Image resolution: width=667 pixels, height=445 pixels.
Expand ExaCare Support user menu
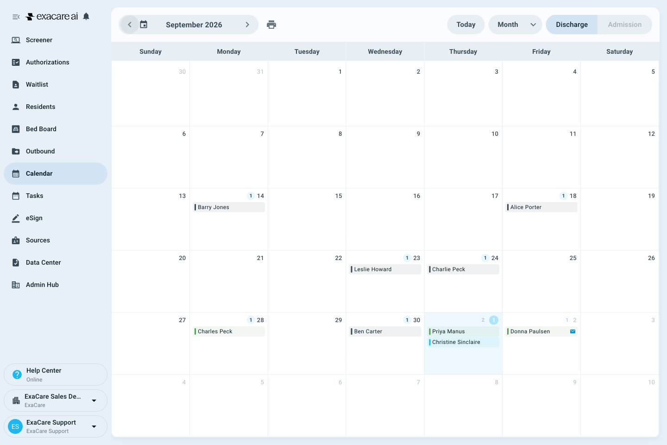pyautogui.click(x=56, y=426)
